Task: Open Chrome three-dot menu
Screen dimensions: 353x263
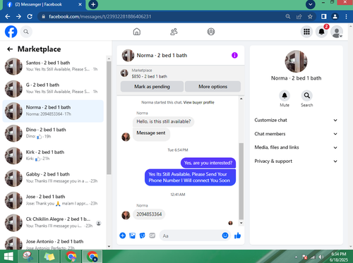Action: [346, 16]
